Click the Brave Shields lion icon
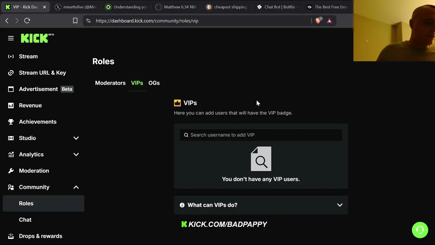The width and height of the screenshot is (435, 245). tap(318, 21)
